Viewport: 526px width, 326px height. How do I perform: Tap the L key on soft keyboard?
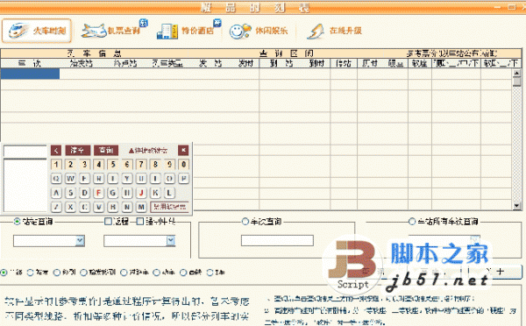tap(169, 193)
